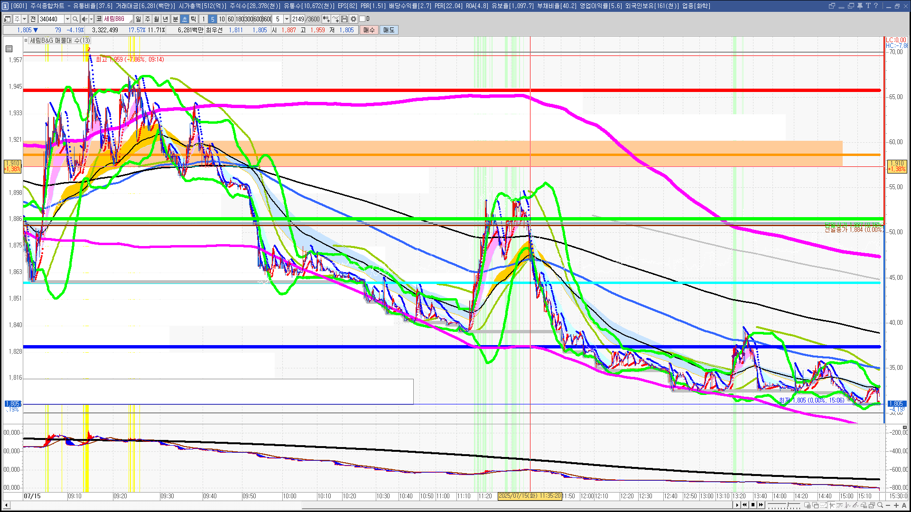Select the 60 interval tab

[x=231, y=19]
